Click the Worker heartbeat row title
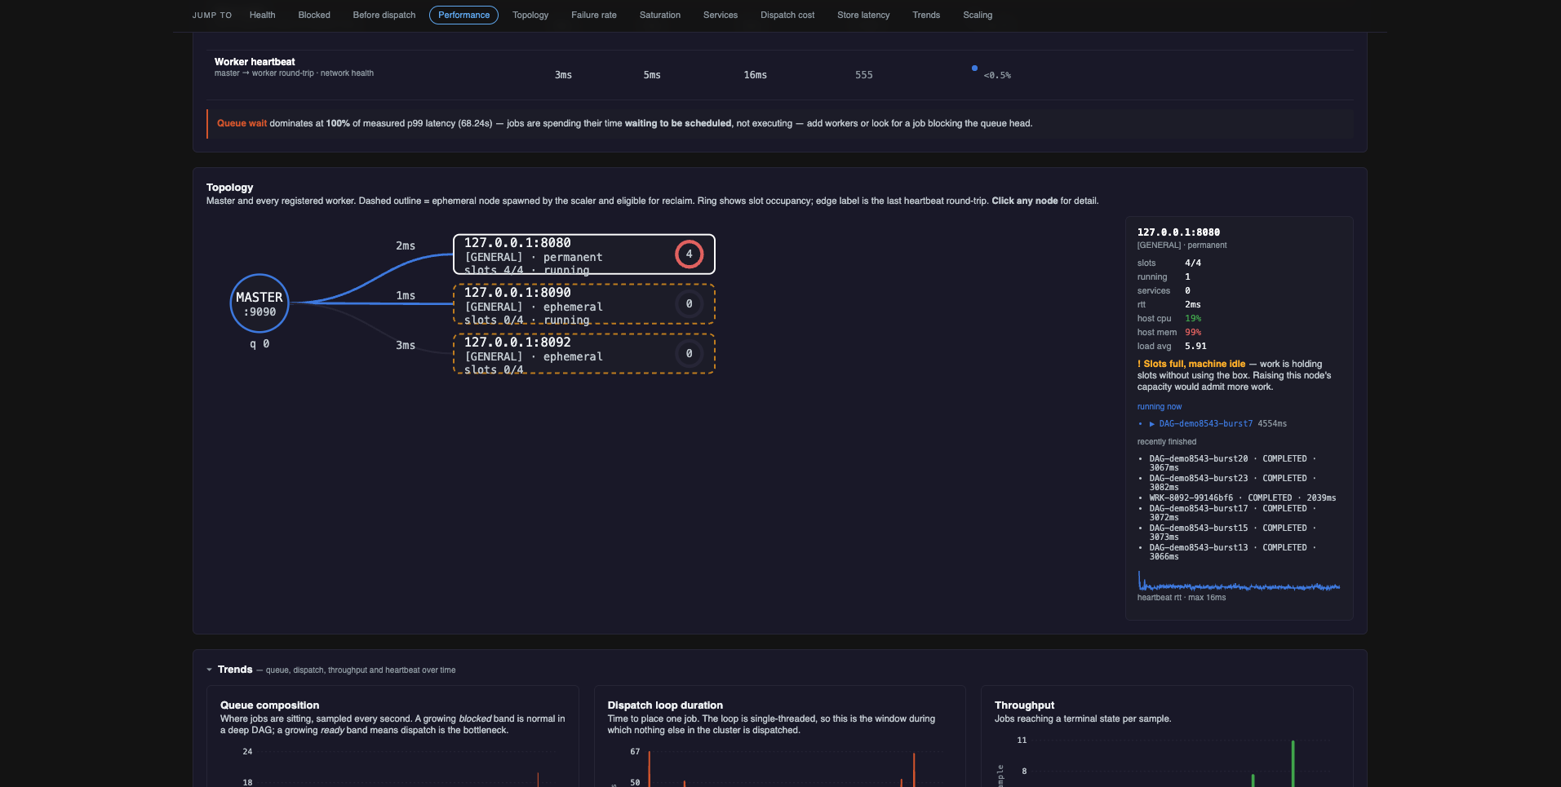This screenshot has width=1561, height=787. 255,62
